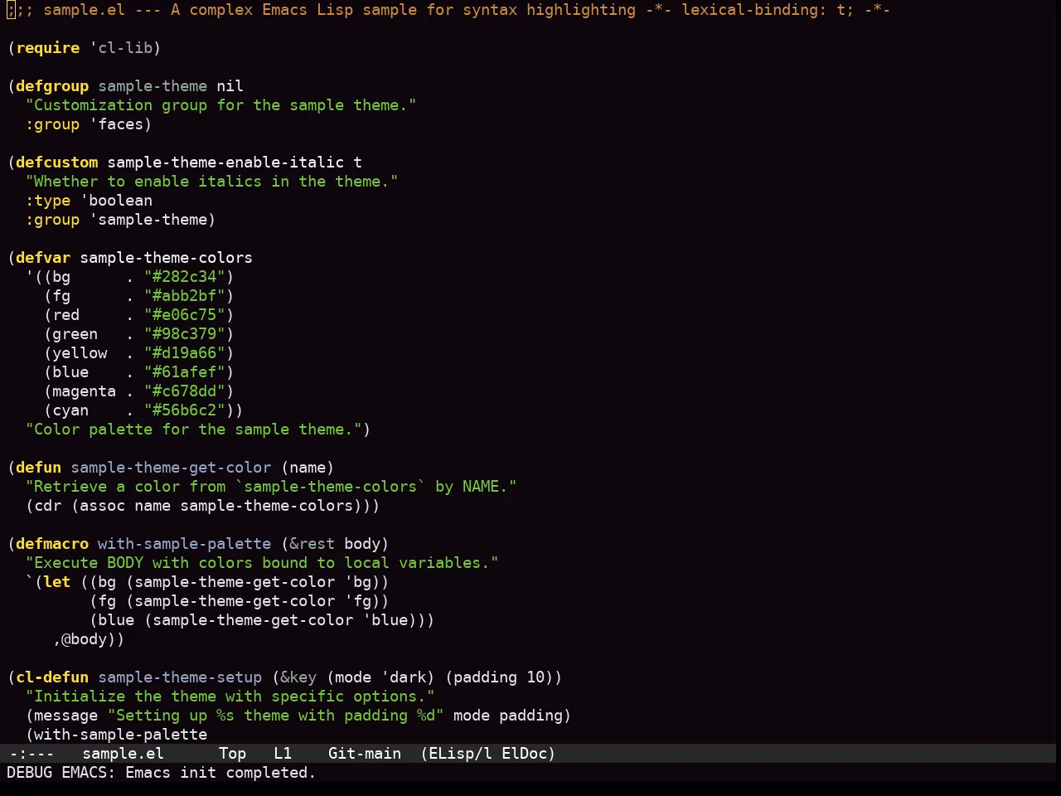This screenshot has height=796, width=1061.
Task: Click the color string "#56b6c2"
Action: click(x=185, y=410)
